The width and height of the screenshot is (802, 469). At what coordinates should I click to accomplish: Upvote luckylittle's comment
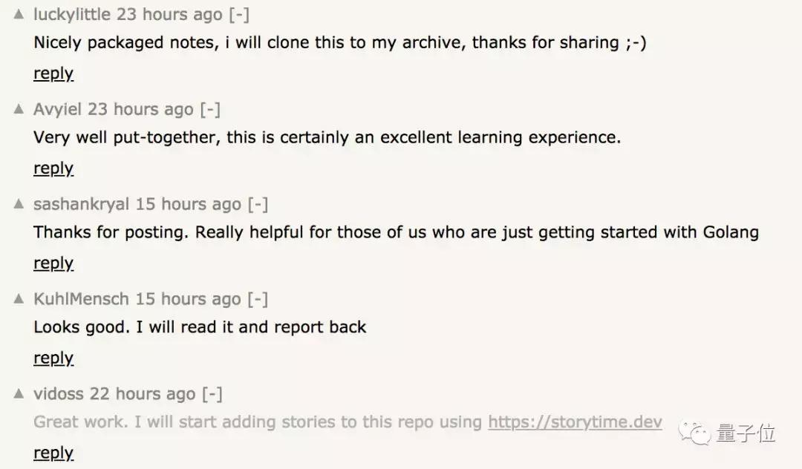(x=19, y=15)
